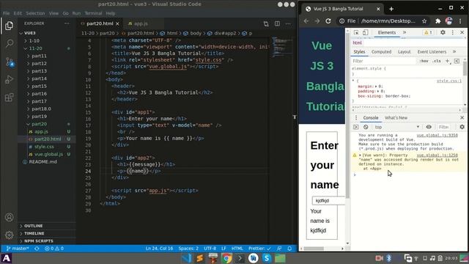
Task: Click the name text input on page
Action: [x=328, y=200]
